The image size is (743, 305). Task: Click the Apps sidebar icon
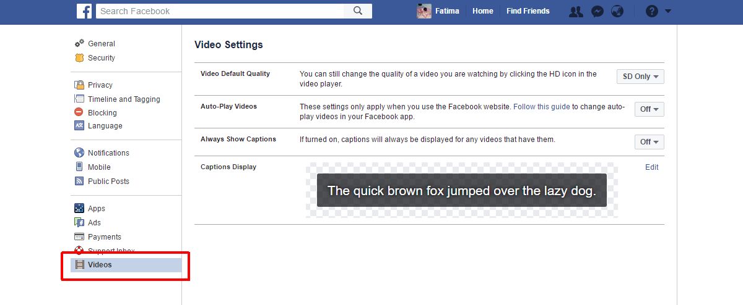(x=79, y=208)
